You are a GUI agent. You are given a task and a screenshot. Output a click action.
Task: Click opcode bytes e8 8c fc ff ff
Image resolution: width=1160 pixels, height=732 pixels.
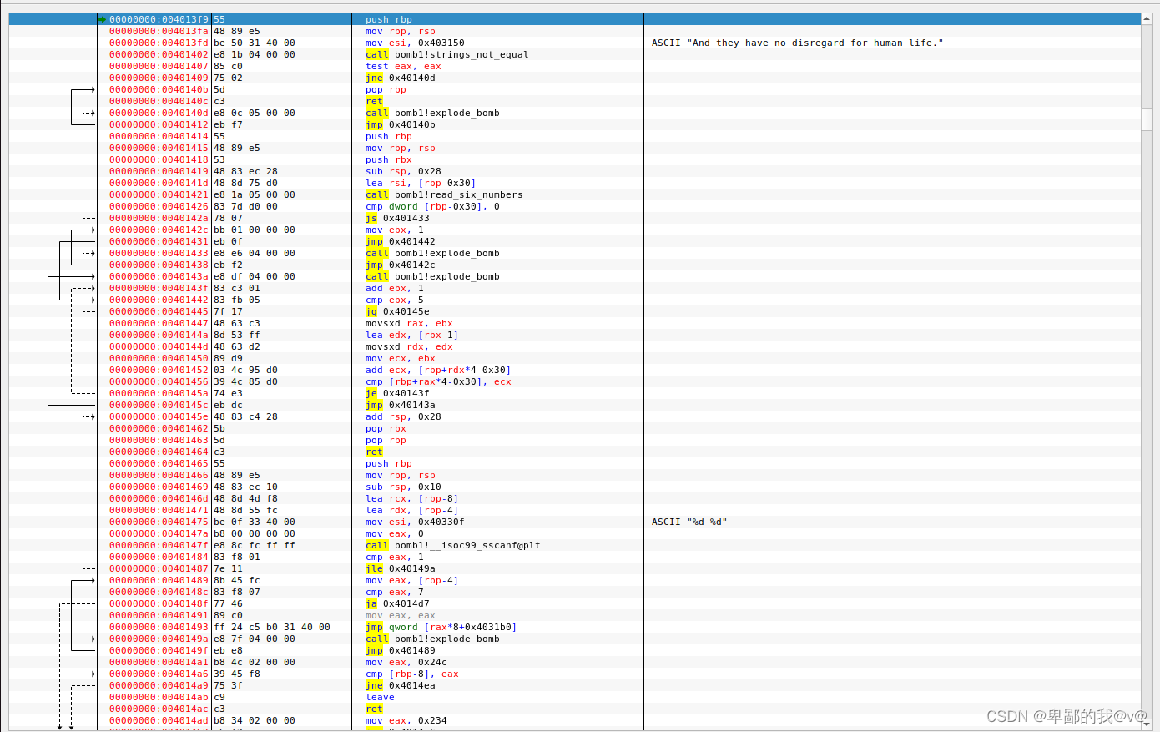pyautogui.click(x=255, y=545)
